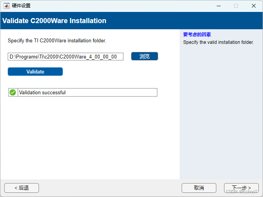Click the 浏览 browse button
The image size is (263, 197).
[145, 56]
